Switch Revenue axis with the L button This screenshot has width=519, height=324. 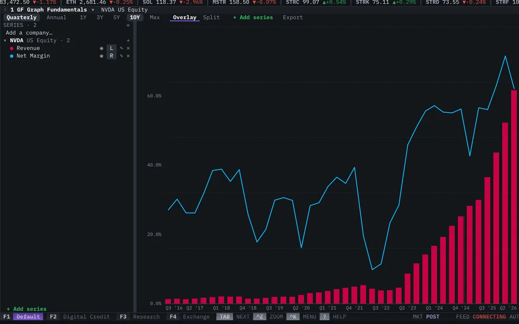click(x=112, y=48)
